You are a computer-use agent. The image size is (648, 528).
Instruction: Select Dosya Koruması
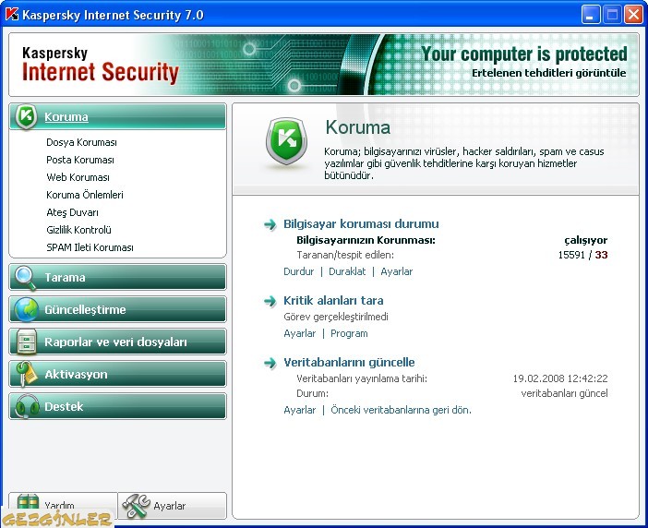tap(81, 142)
